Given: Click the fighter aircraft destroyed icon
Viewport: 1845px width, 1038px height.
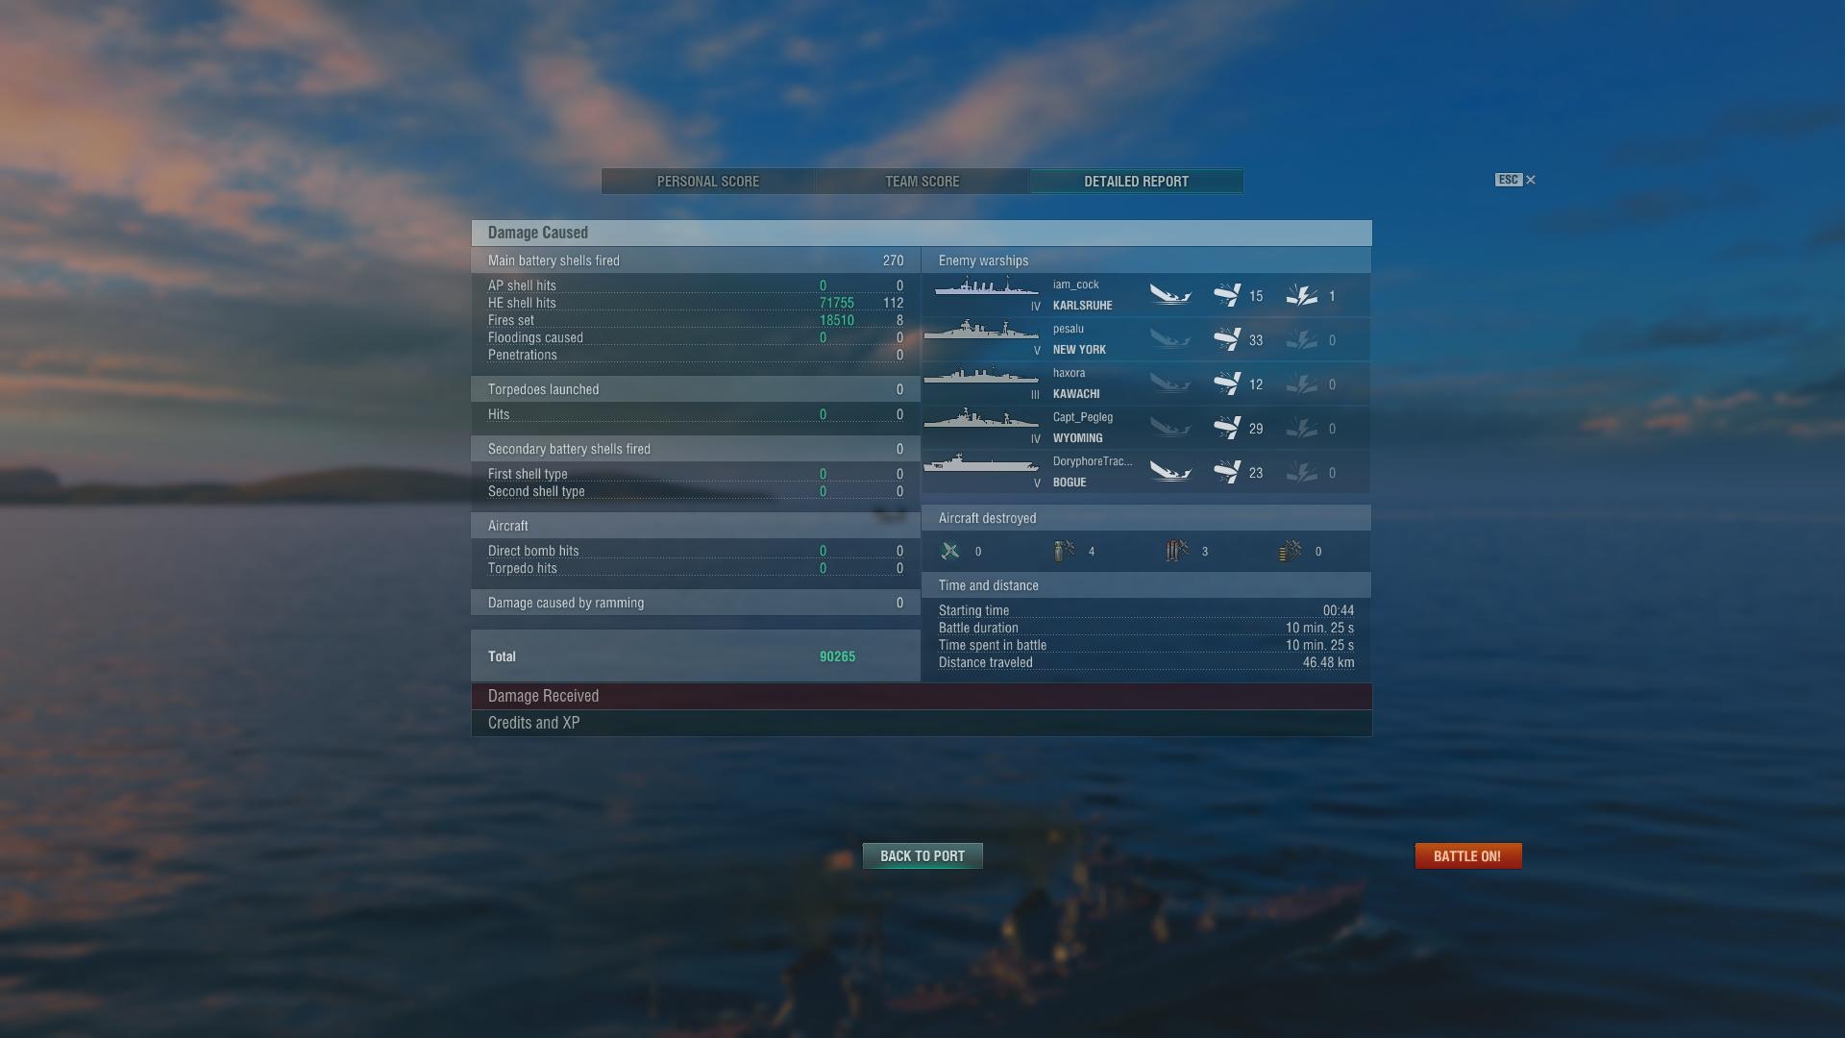Looking at the screenshot, I should click(950, 551).
